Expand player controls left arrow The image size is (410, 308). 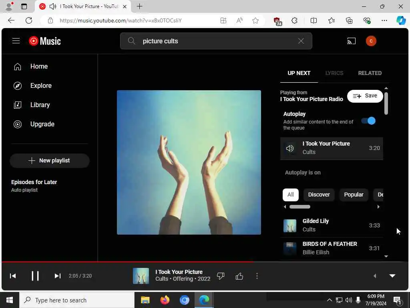coord(375,276)
